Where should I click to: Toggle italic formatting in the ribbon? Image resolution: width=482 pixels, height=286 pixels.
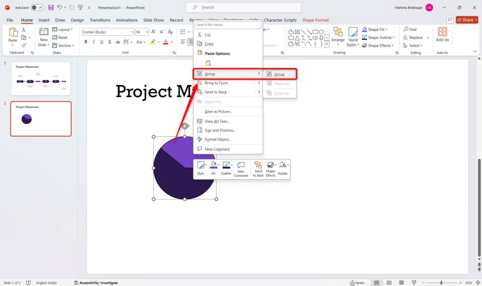95,42
